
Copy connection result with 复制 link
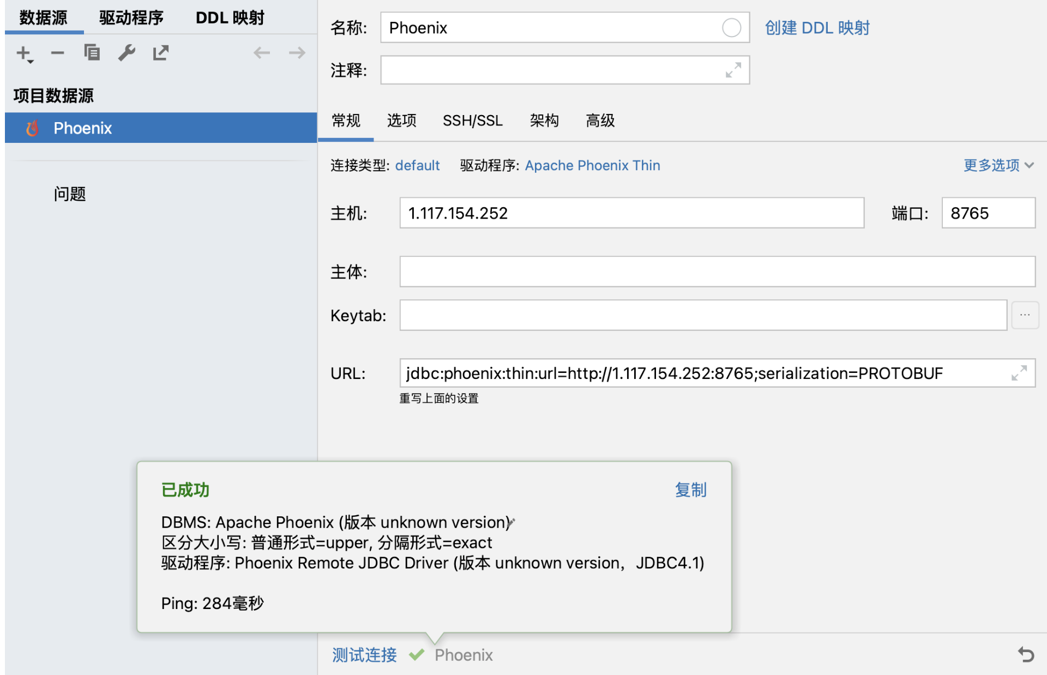click(690, 490)
